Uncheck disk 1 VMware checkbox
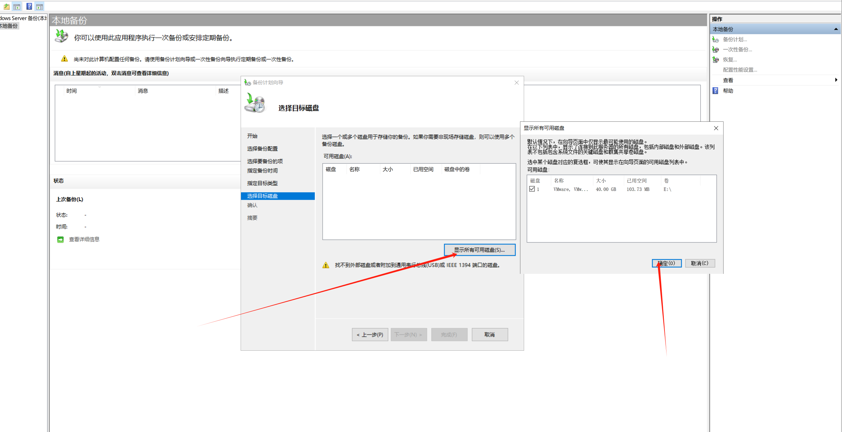Image resolution: width=842 pixels, height=432 pixels. [x=532, y=189]
